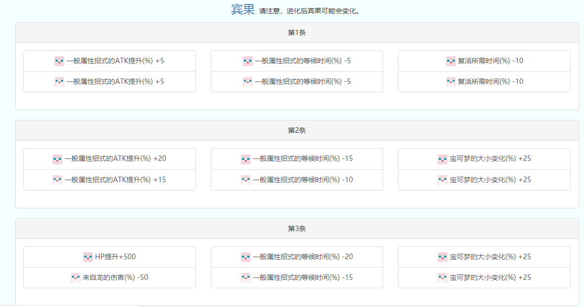Pick the 一般属性招式的等候时间(%) -20 text
The height and width of the screenshot is (307, 584).
click(x=303, y=257)
